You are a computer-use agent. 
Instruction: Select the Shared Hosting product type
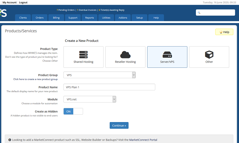[83, 57]
